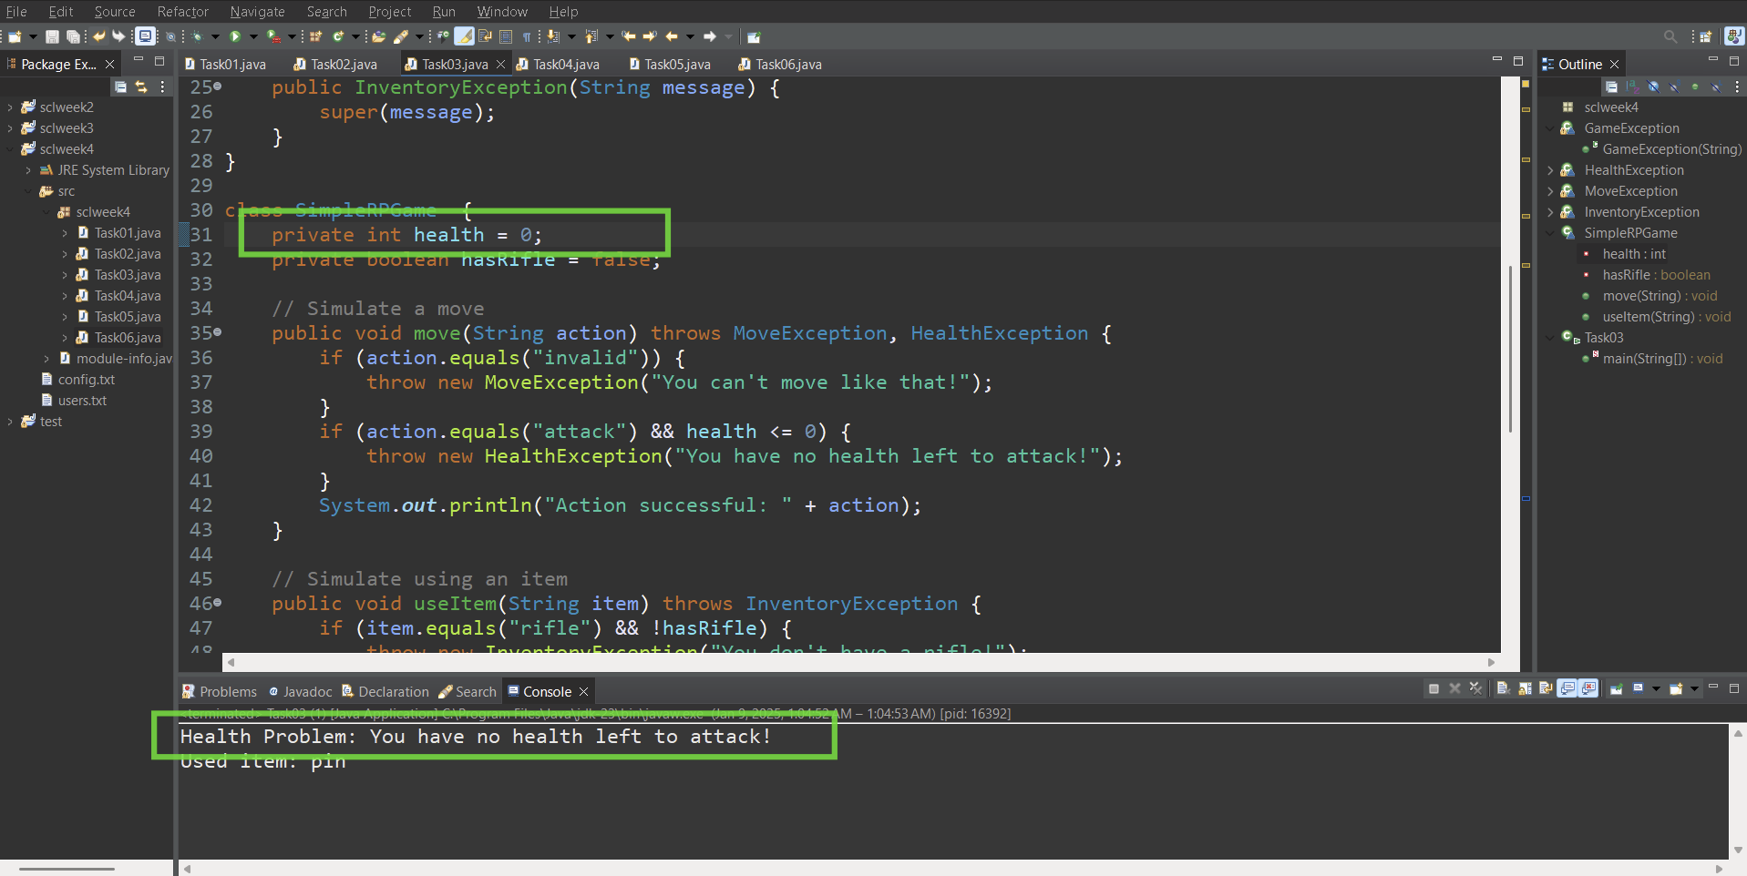Jump to next annotation arrow icon
The image size is (1747, 876).
coord(553,36)
